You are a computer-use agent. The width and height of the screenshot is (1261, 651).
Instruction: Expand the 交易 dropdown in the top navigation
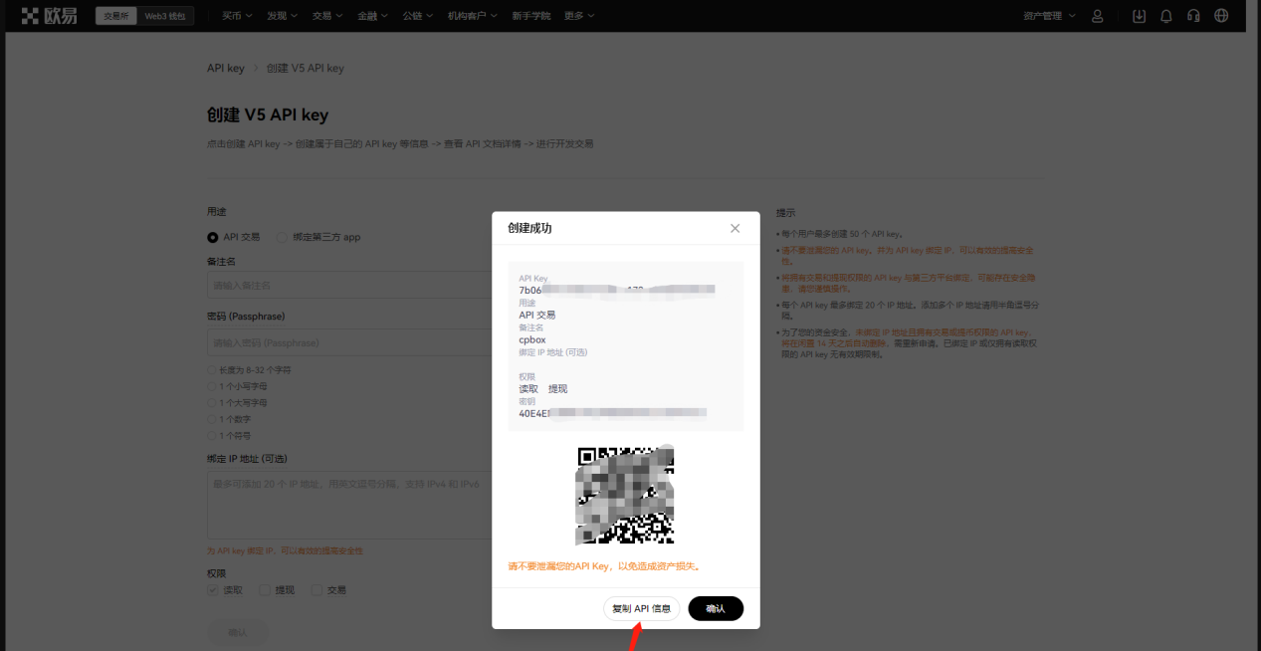(x=327, y=16)
